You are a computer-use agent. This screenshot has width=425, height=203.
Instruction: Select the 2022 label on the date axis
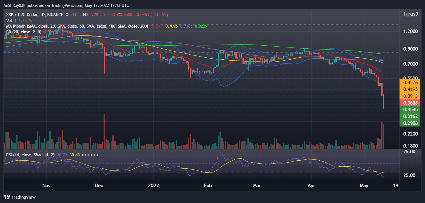(154, 186)
